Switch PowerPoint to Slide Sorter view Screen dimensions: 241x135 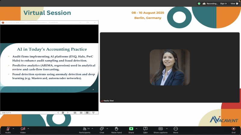(81, 112)
